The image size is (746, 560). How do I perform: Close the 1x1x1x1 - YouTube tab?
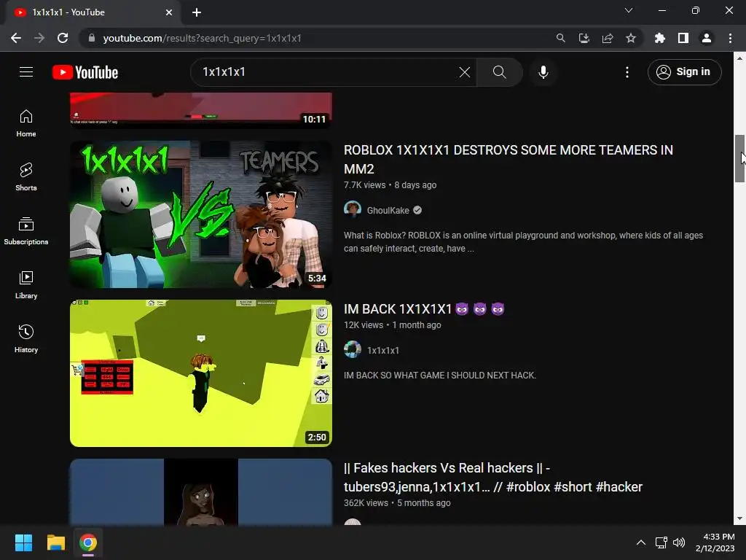[169, 12]
